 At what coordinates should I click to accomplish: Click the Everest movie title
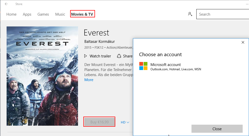pos(97,33)
